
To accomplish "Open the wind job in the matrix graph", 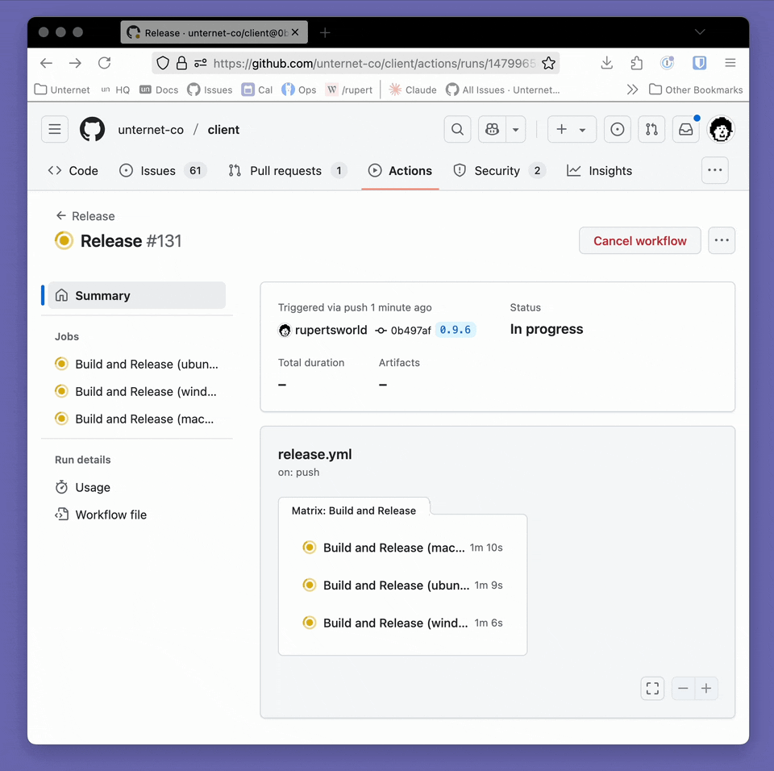I will pos(403,623).
